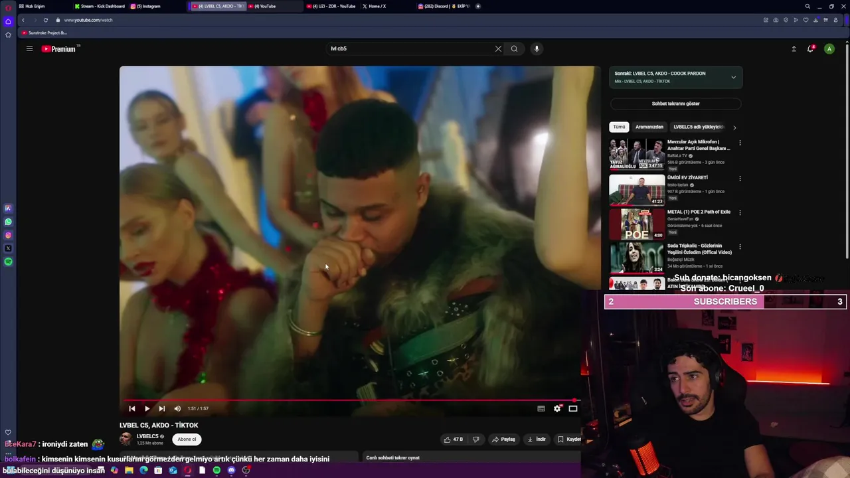Viewport: 850px width, 478px height.
Task: Subscribe with the Abone ol button
Action: coord(187,439)
